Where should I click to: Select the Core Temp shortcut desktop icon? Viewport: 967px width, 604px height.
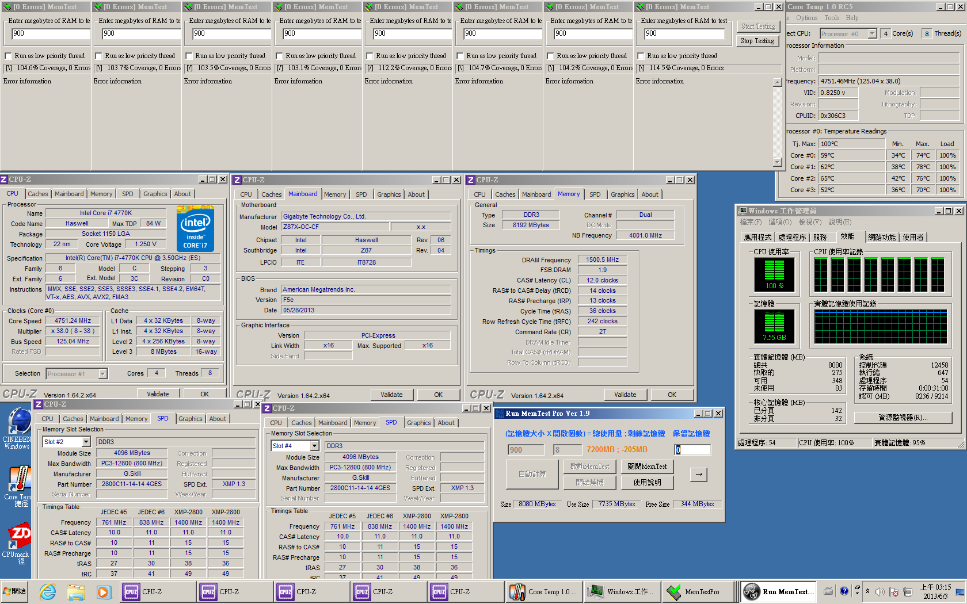(x=18, y=487)
